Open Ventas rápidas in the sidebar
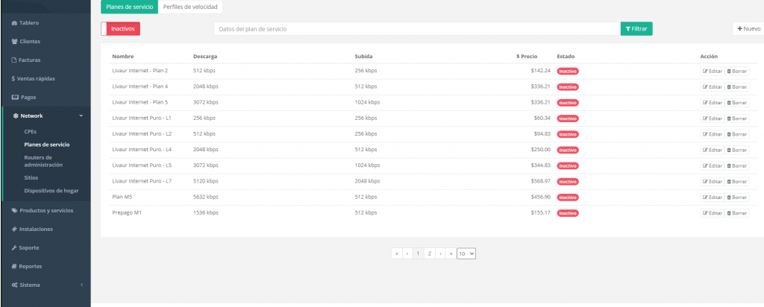The image size is (764, 307). tap(33, 78)
